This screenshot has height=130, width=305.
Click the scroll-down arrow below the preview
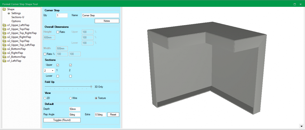click(x=301, y=126)
